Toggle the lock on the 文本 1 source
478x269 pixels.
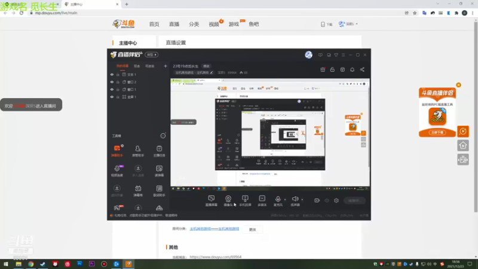118,74
